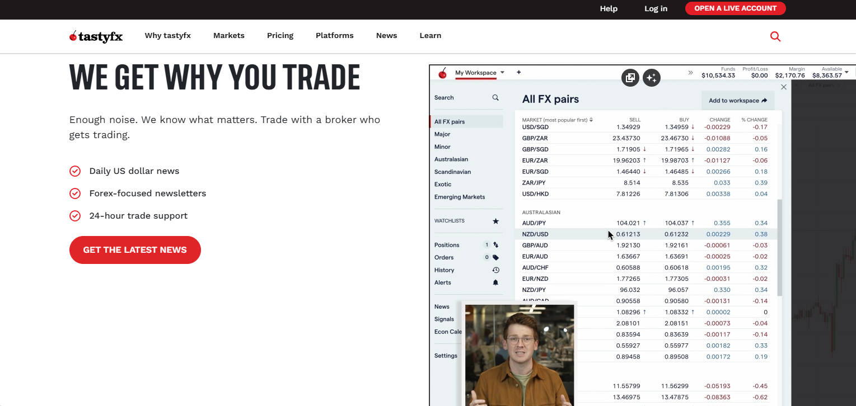
Task: Open the site's News menu
Action: (x=387, y=35)
